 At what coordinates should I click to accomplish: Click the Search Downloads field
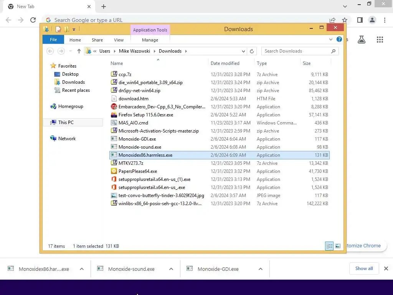pos(300,51)
